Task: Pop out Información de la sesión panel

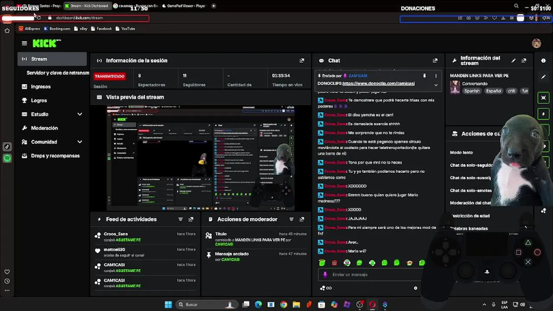Action: tap(302, 60)
